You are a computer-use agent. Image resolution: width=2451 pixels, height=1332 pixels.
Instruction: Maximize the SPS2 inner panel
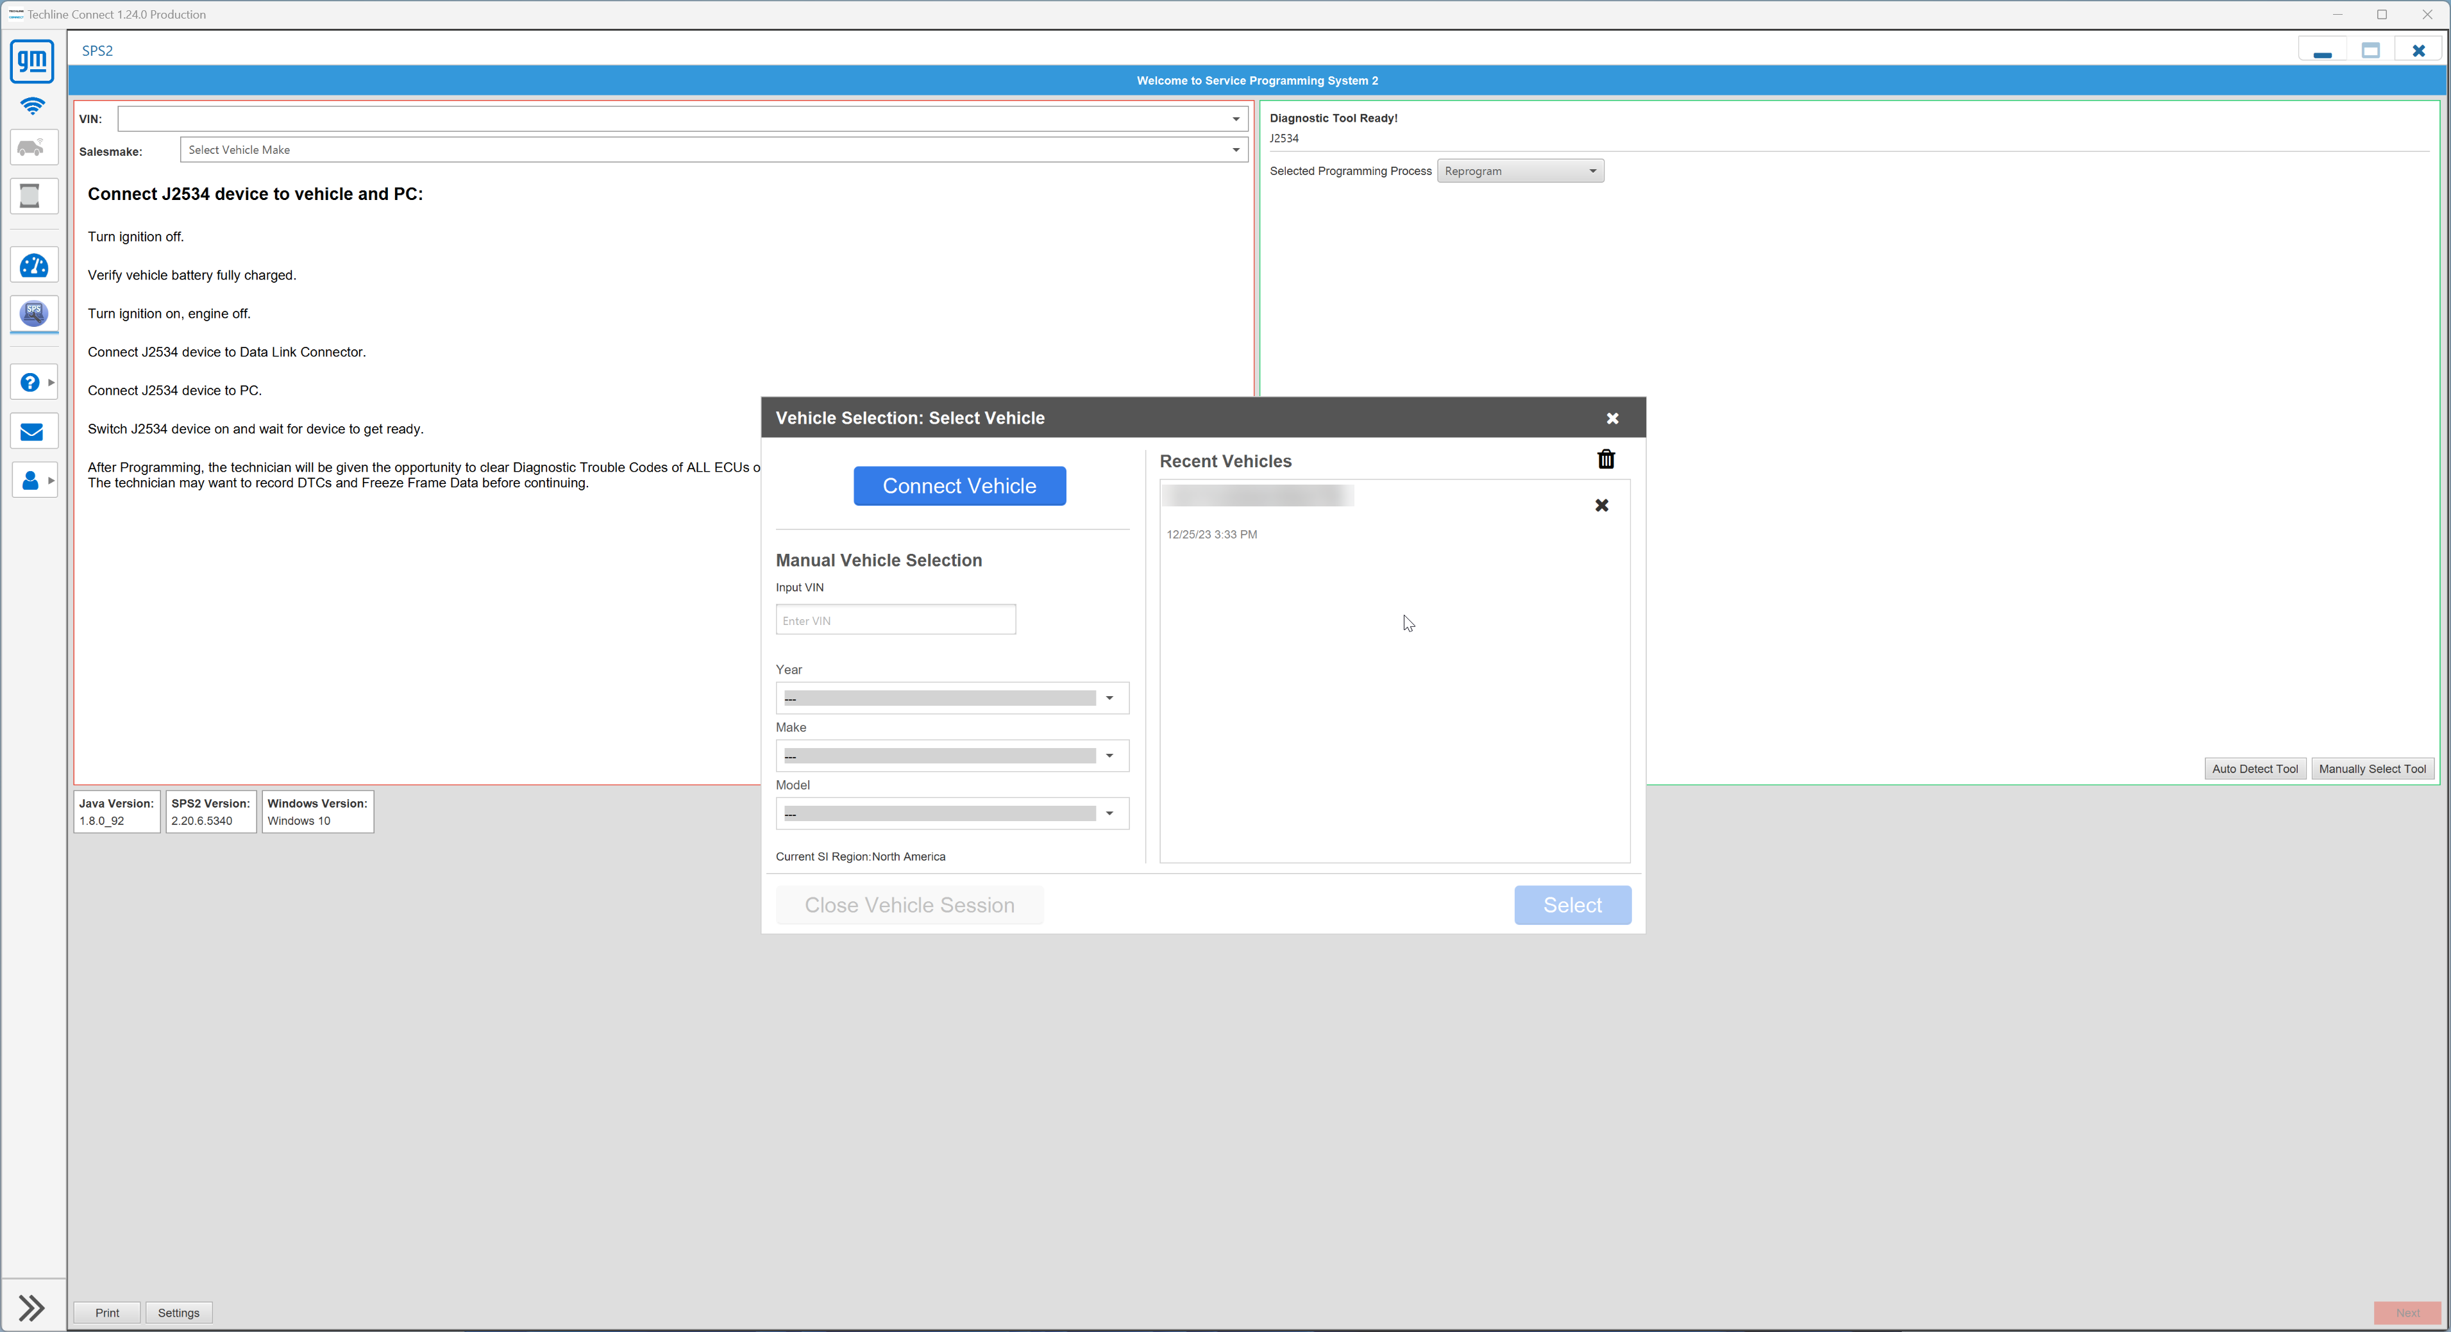2370,51
